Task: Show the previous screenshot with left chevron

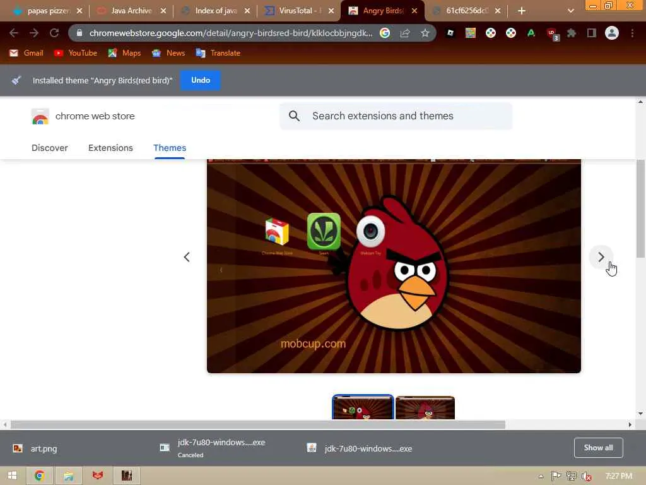Action: click(187, 257)
